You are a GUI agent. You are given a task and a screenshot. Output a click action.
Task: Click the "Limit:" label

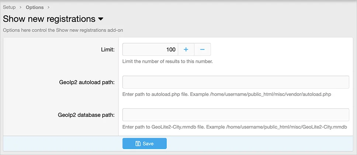[107, 50]
